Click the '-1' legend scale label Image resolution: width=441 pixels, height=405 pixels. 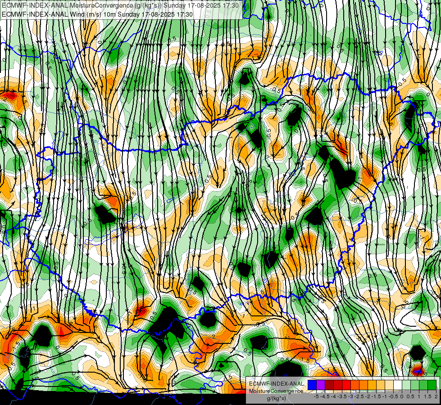pyautogui.click(x=385, y=396)
